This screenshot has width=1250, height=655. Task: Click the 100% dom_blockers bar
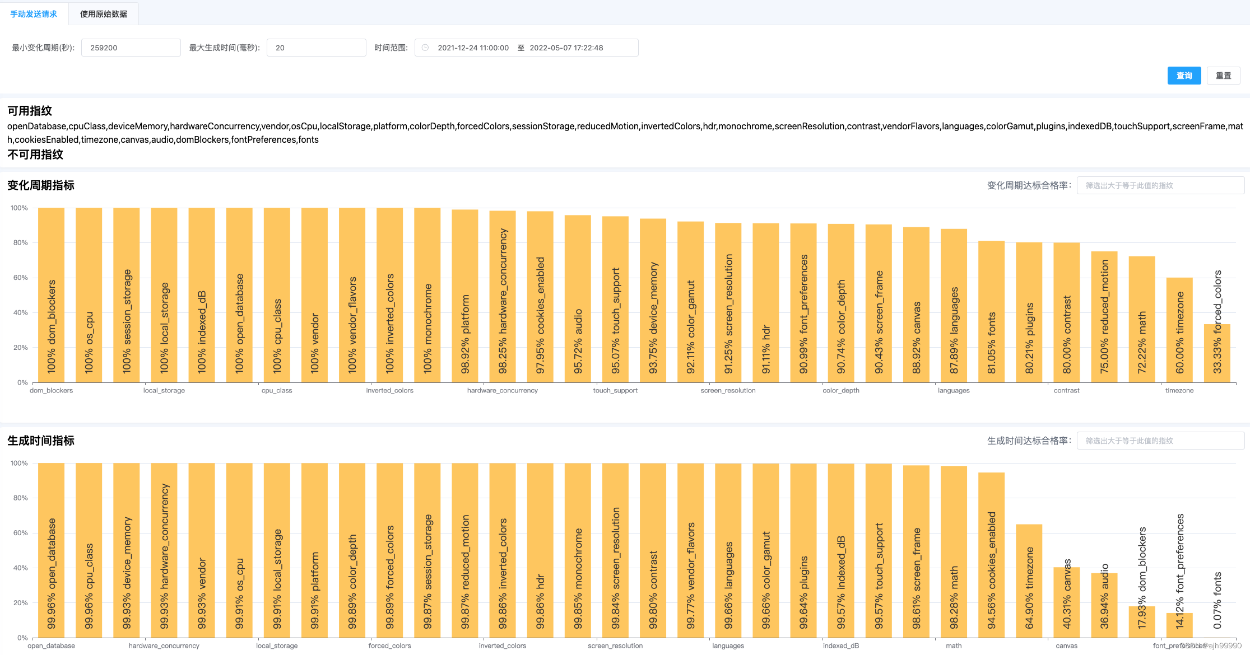(x=51, y=296)
